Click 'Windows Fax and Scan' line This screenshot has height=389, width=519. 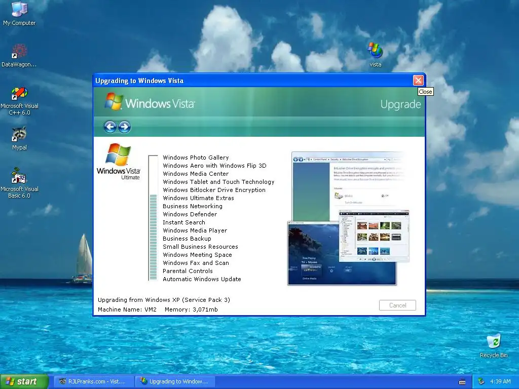pyautogui.click(x=196, y=263)
